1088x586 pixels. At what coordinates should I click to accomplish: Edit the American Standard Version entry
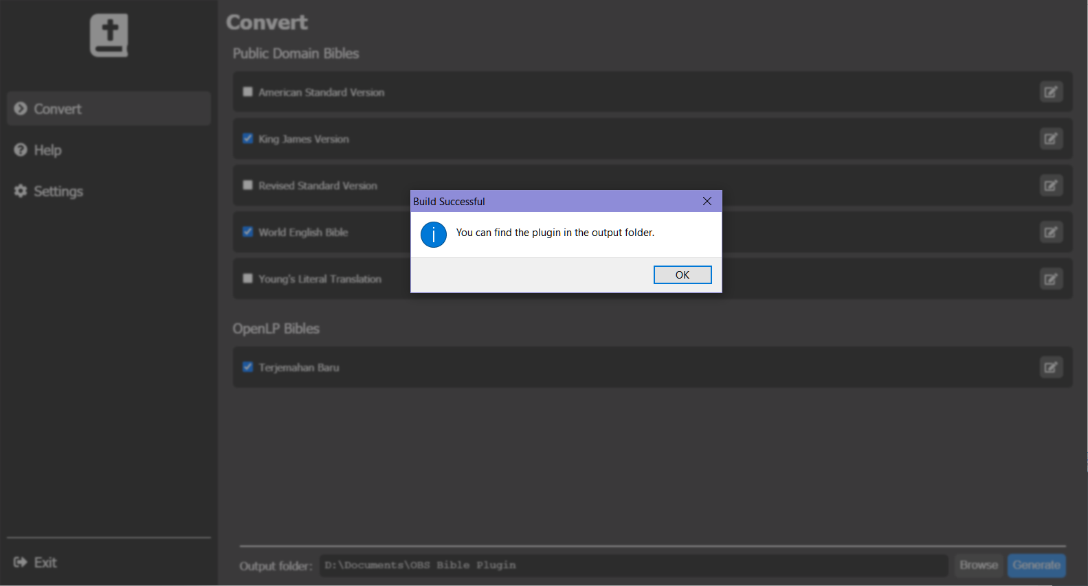[1051, 92]
